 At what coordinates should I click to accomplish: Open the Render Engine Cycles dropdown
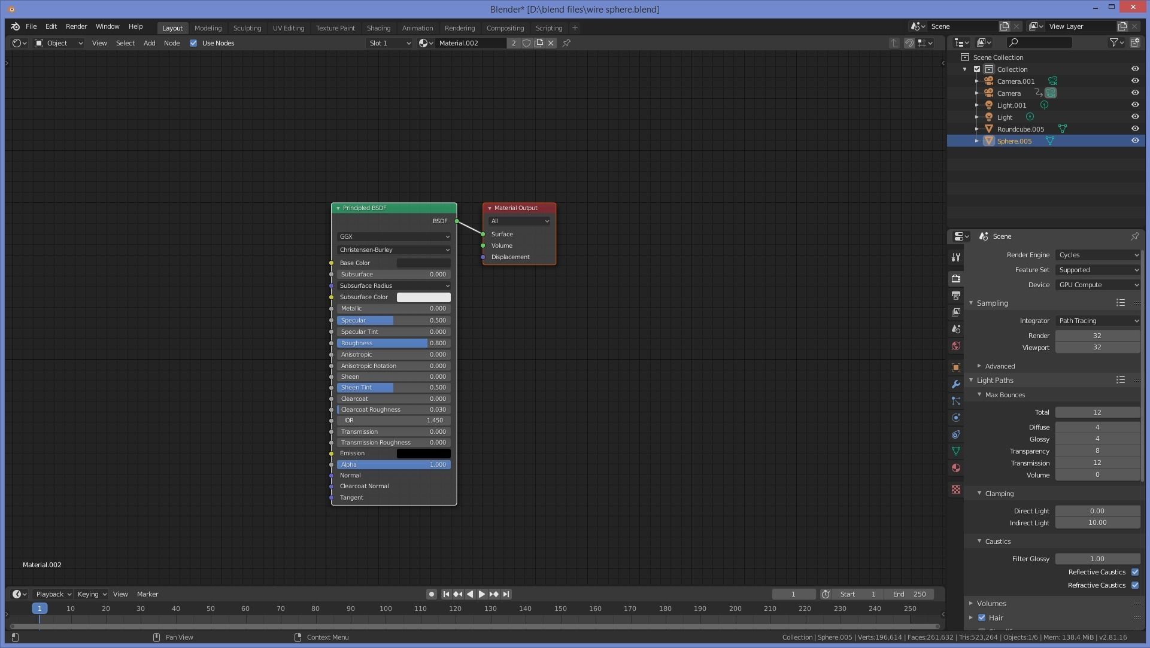1098,255
